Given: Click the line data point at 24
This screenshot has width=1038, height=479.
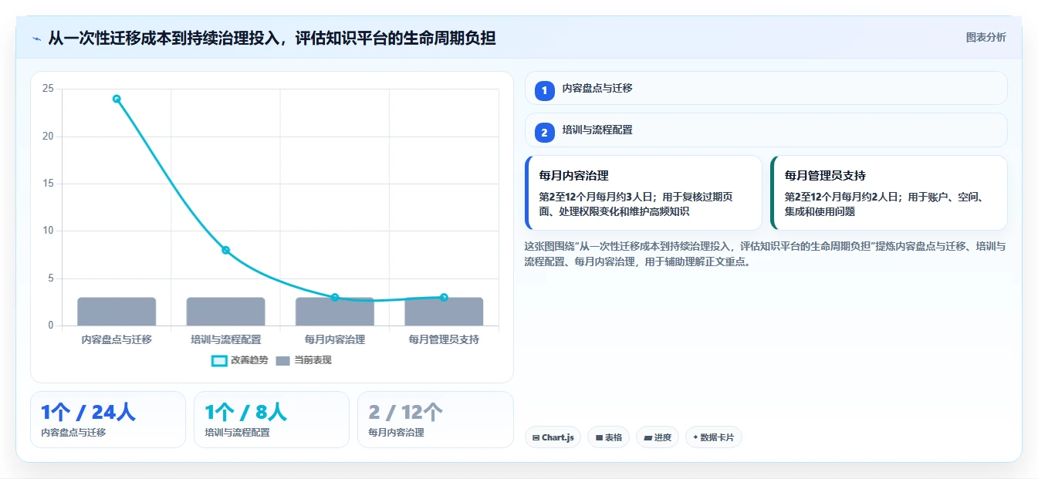Looking at the screenshot, I should [x=117, y=99].
